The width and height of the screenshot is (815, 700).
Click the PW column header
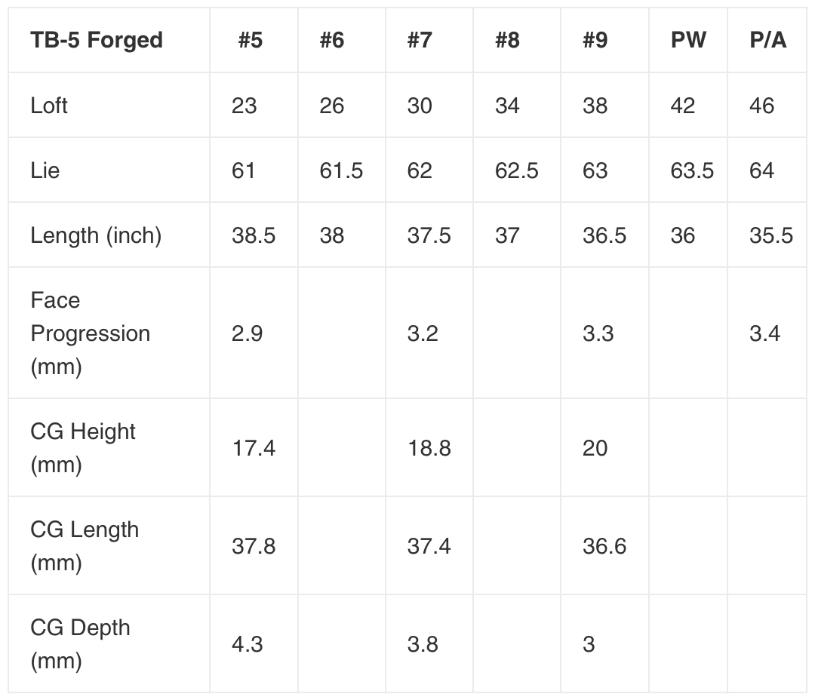689,40
